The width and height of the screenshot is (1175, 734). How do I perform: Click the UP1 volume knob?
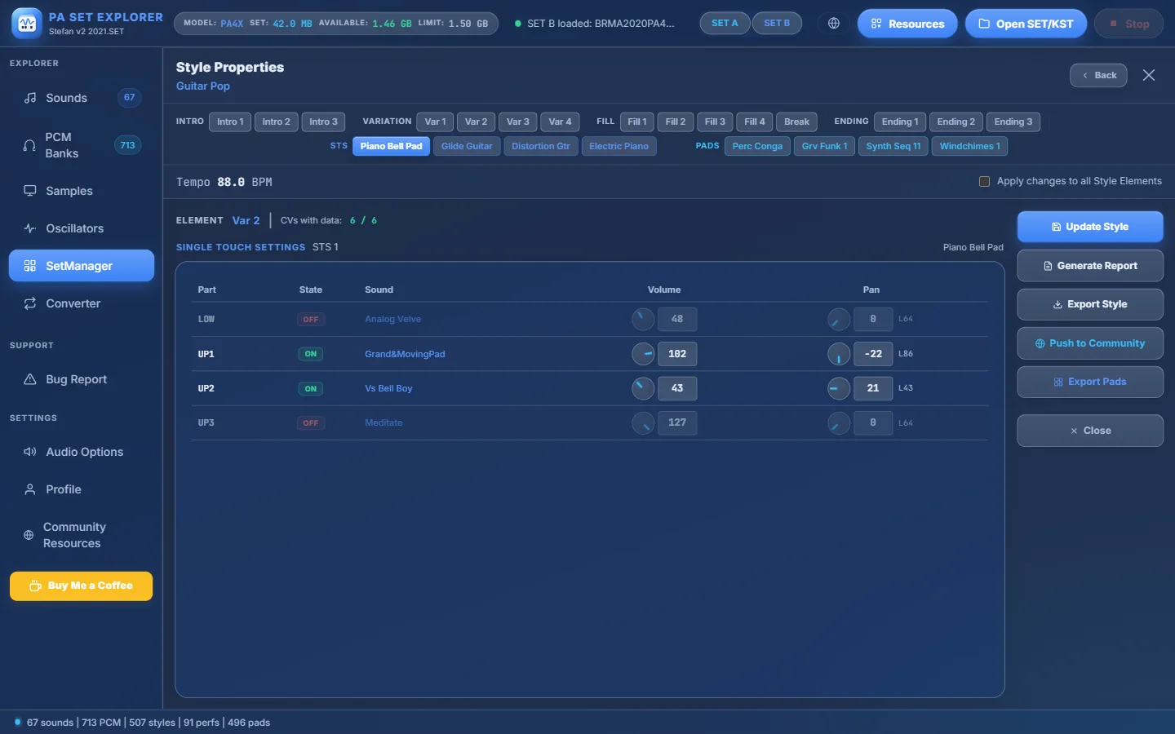tap(643, 354)
